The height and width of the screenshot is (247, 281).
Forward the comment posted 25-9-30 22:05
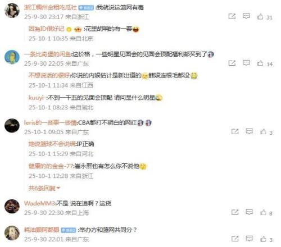(232, 63)
